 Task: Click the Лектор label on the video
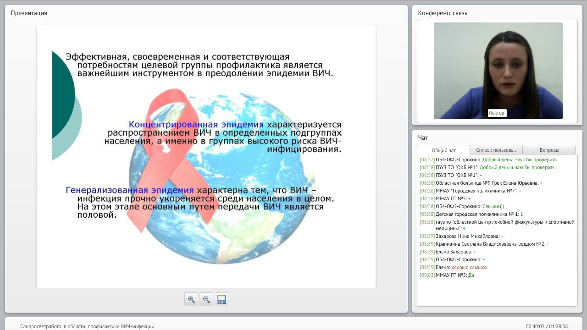[497, 113]
